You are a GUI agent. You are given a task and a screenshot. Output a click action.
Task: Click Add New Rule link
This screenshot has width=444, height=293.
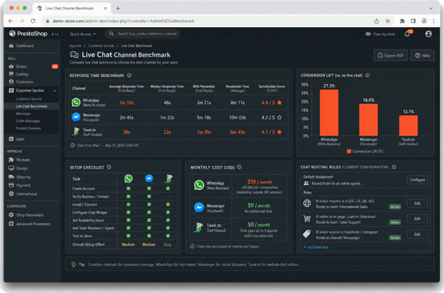[316, 247]
